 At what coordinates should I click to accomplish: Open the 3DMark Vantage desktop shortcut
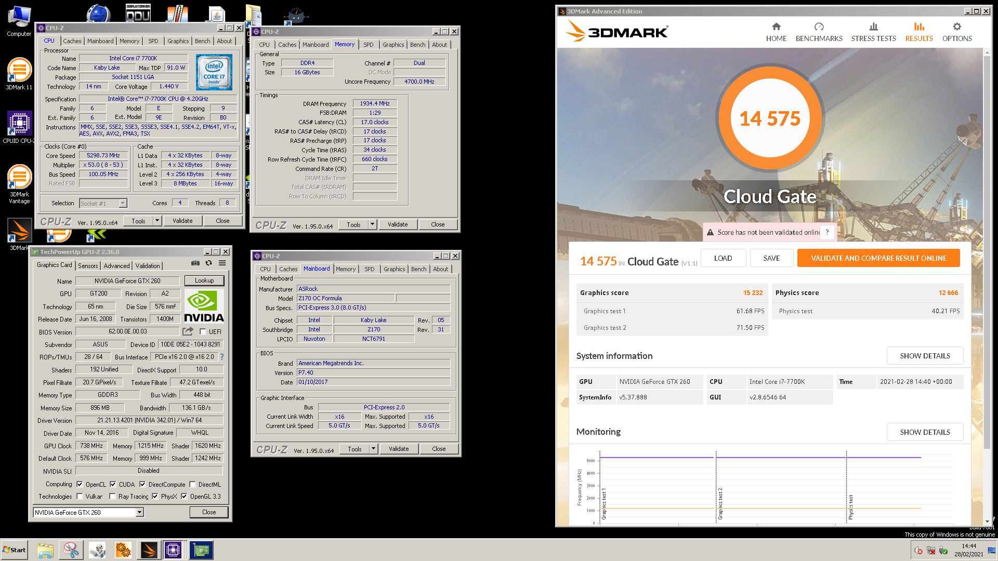pyautogui.click(x=19, y=184)
